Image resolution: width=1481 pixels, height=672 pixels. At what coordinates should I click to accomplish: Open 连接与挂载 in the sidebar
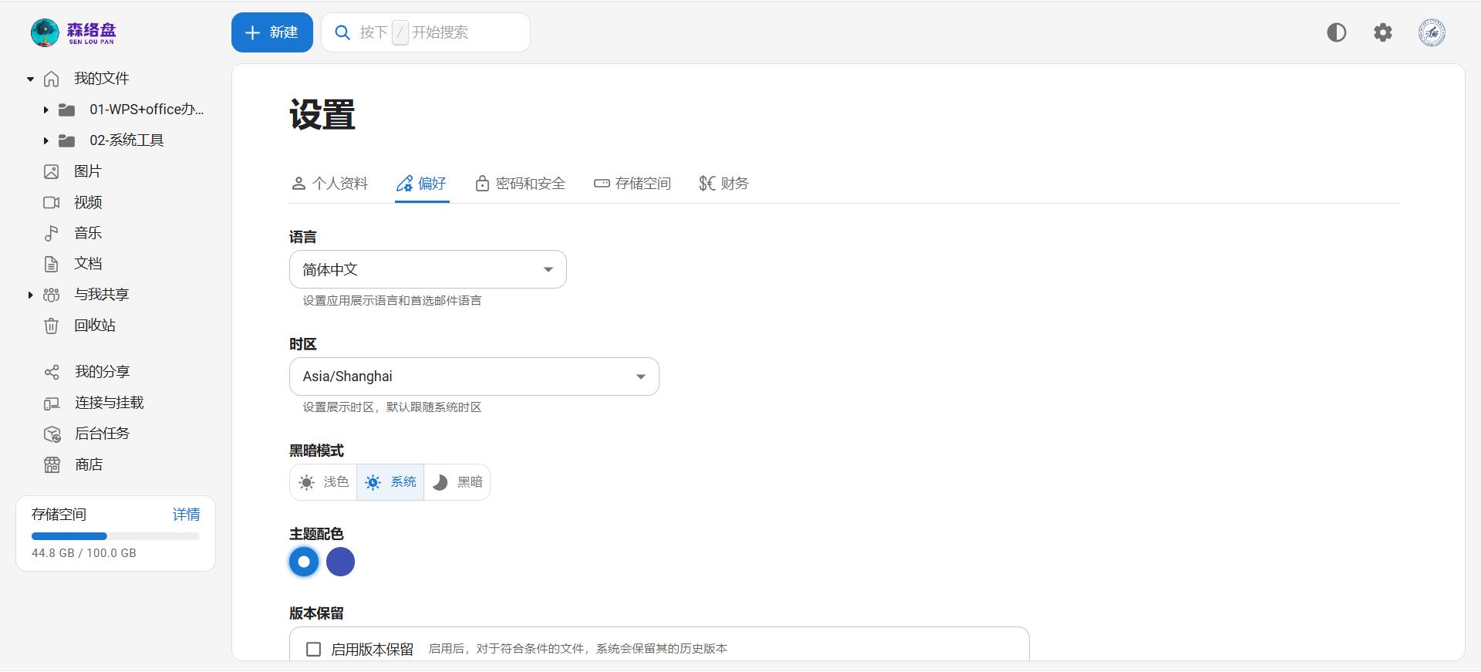click(x=109, y=403)
